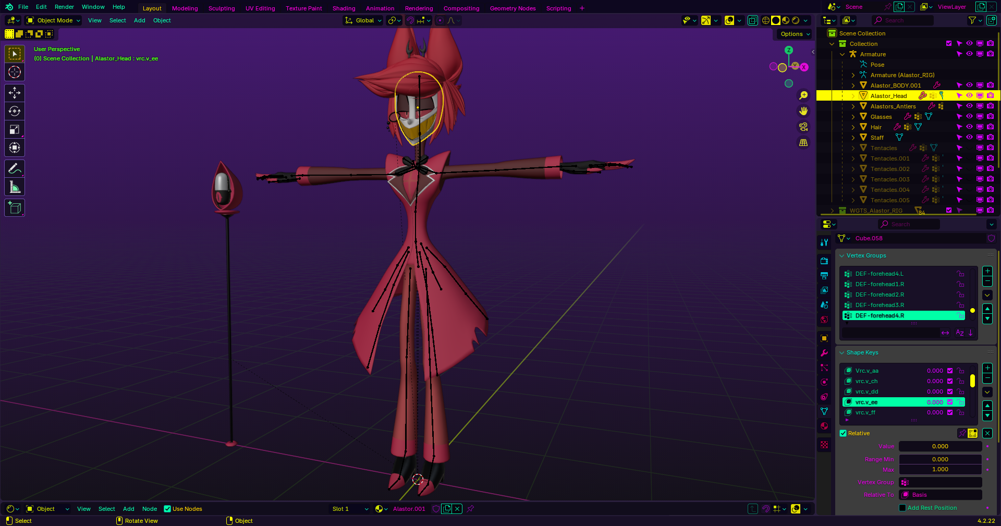Open the Particles properties tab
The image size is (1001, 526).
[x=824, y=368]
